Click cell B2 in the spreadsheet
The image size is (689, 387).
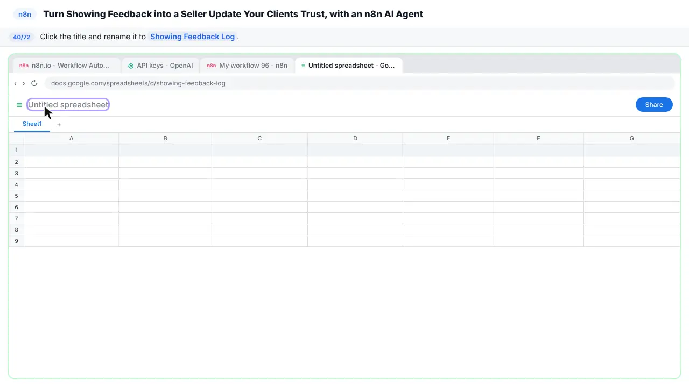coord(165,162)
